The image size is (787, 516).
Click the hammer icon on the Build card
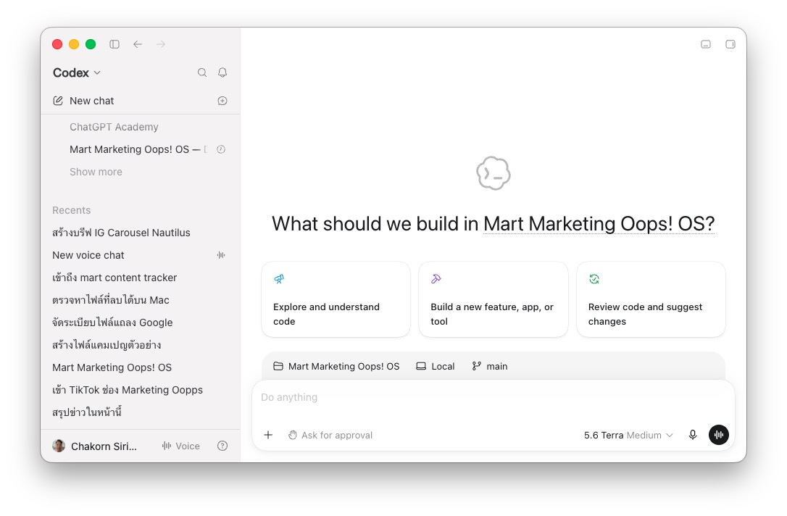point(436,279)
